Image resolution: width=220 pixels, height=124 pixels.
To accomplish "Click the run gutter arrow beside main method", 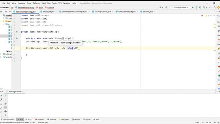I will click(x=17, y=38).
